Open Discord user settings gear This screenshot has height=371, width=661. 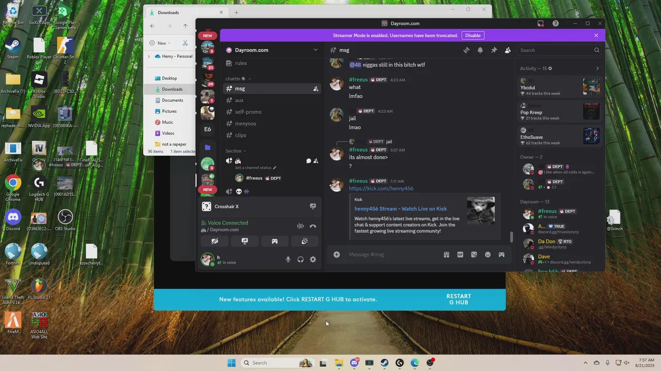pyautogui.click(x=313, y=260)
